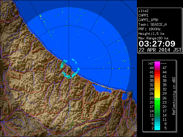183x137 pixels.
Task: Click the "Task: SEAICE_A" line
Action: pos(152,25)
